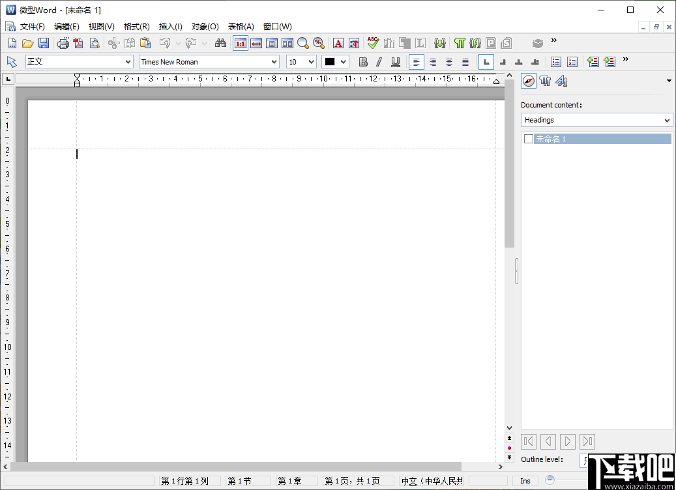
Task: Create a new blank document
Action: (12, 42)
